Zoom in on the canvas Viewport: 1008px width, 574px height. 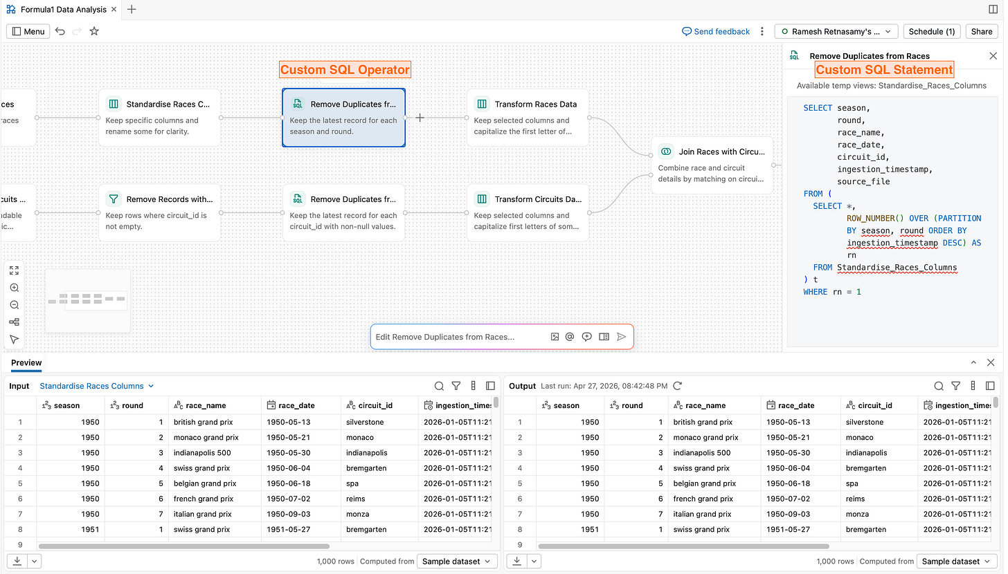point(14,288)
